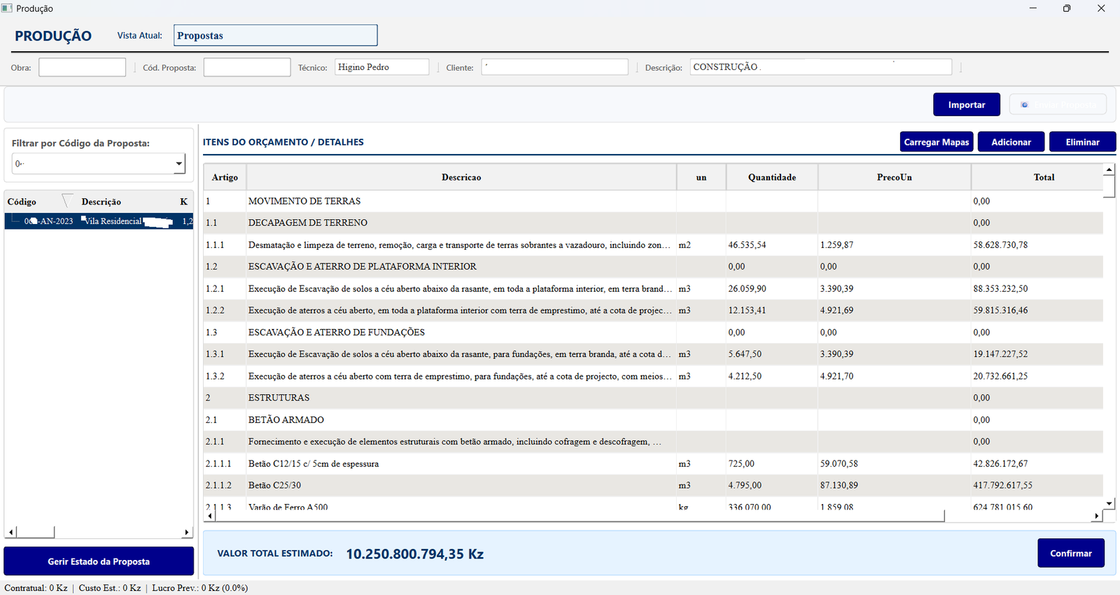Click the Betão C25/30 description cell

461,485
